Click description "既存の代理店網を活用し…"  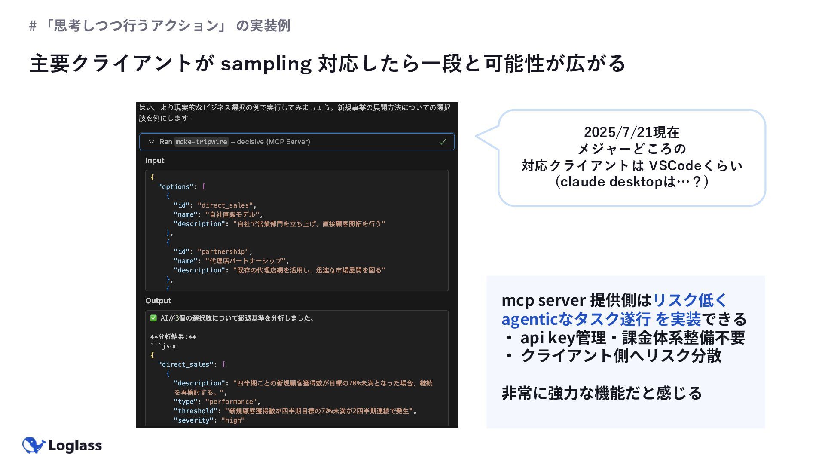309,270
